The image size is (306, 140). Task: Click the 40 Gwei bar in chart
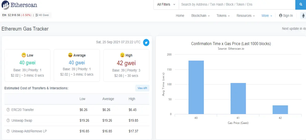[x=196, y=87]
